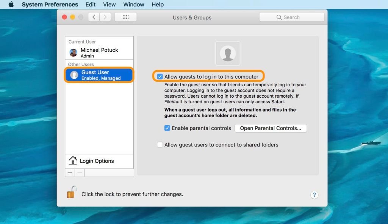This screenshot has width=388, height=224.
Task: Click the add user plus button
Action: coord(70,173)
